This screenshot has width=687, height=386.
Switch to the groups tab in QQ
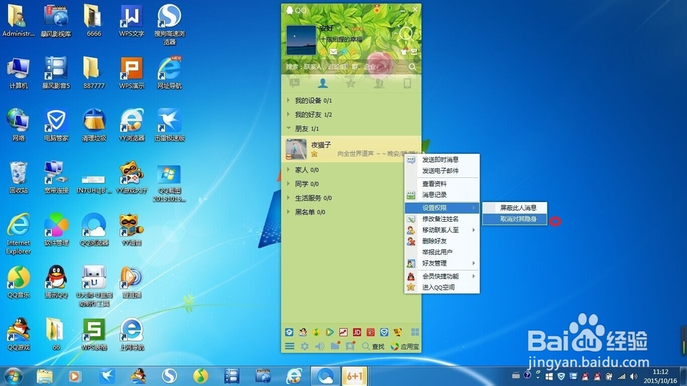(x=379, y=83)
